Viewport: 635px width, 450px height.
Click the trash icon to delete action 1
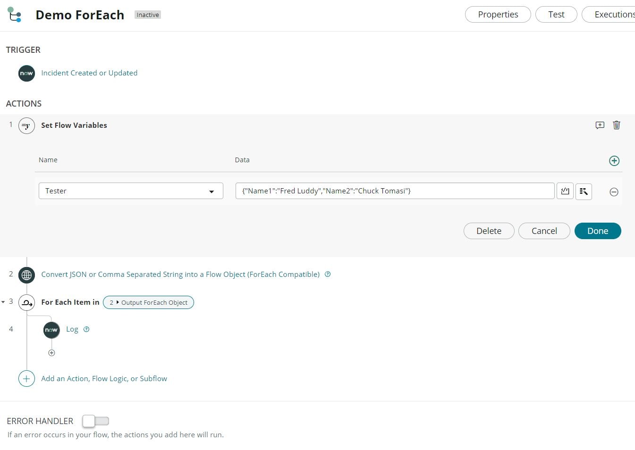(x=617, y=125)
